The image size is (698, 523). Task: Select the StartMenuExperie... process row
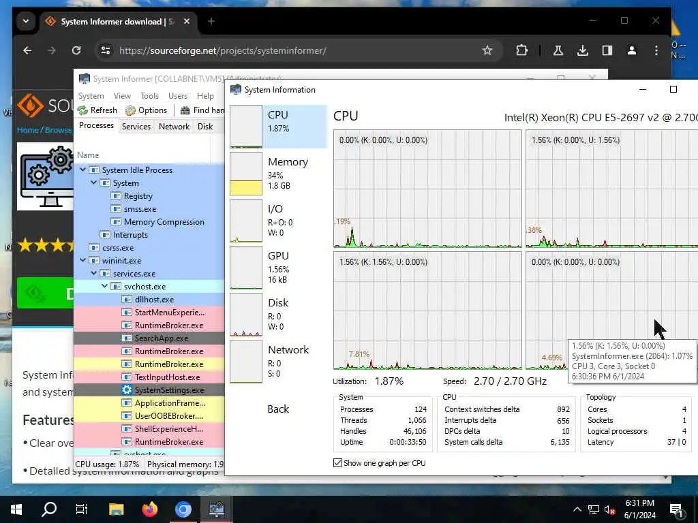149,312
